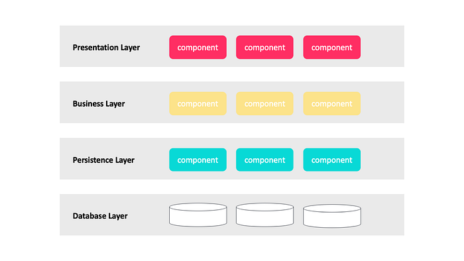The width and height of the screenshot is (464, 261).
Task: Select the Business Layer label text
Action: coord(99,104)
